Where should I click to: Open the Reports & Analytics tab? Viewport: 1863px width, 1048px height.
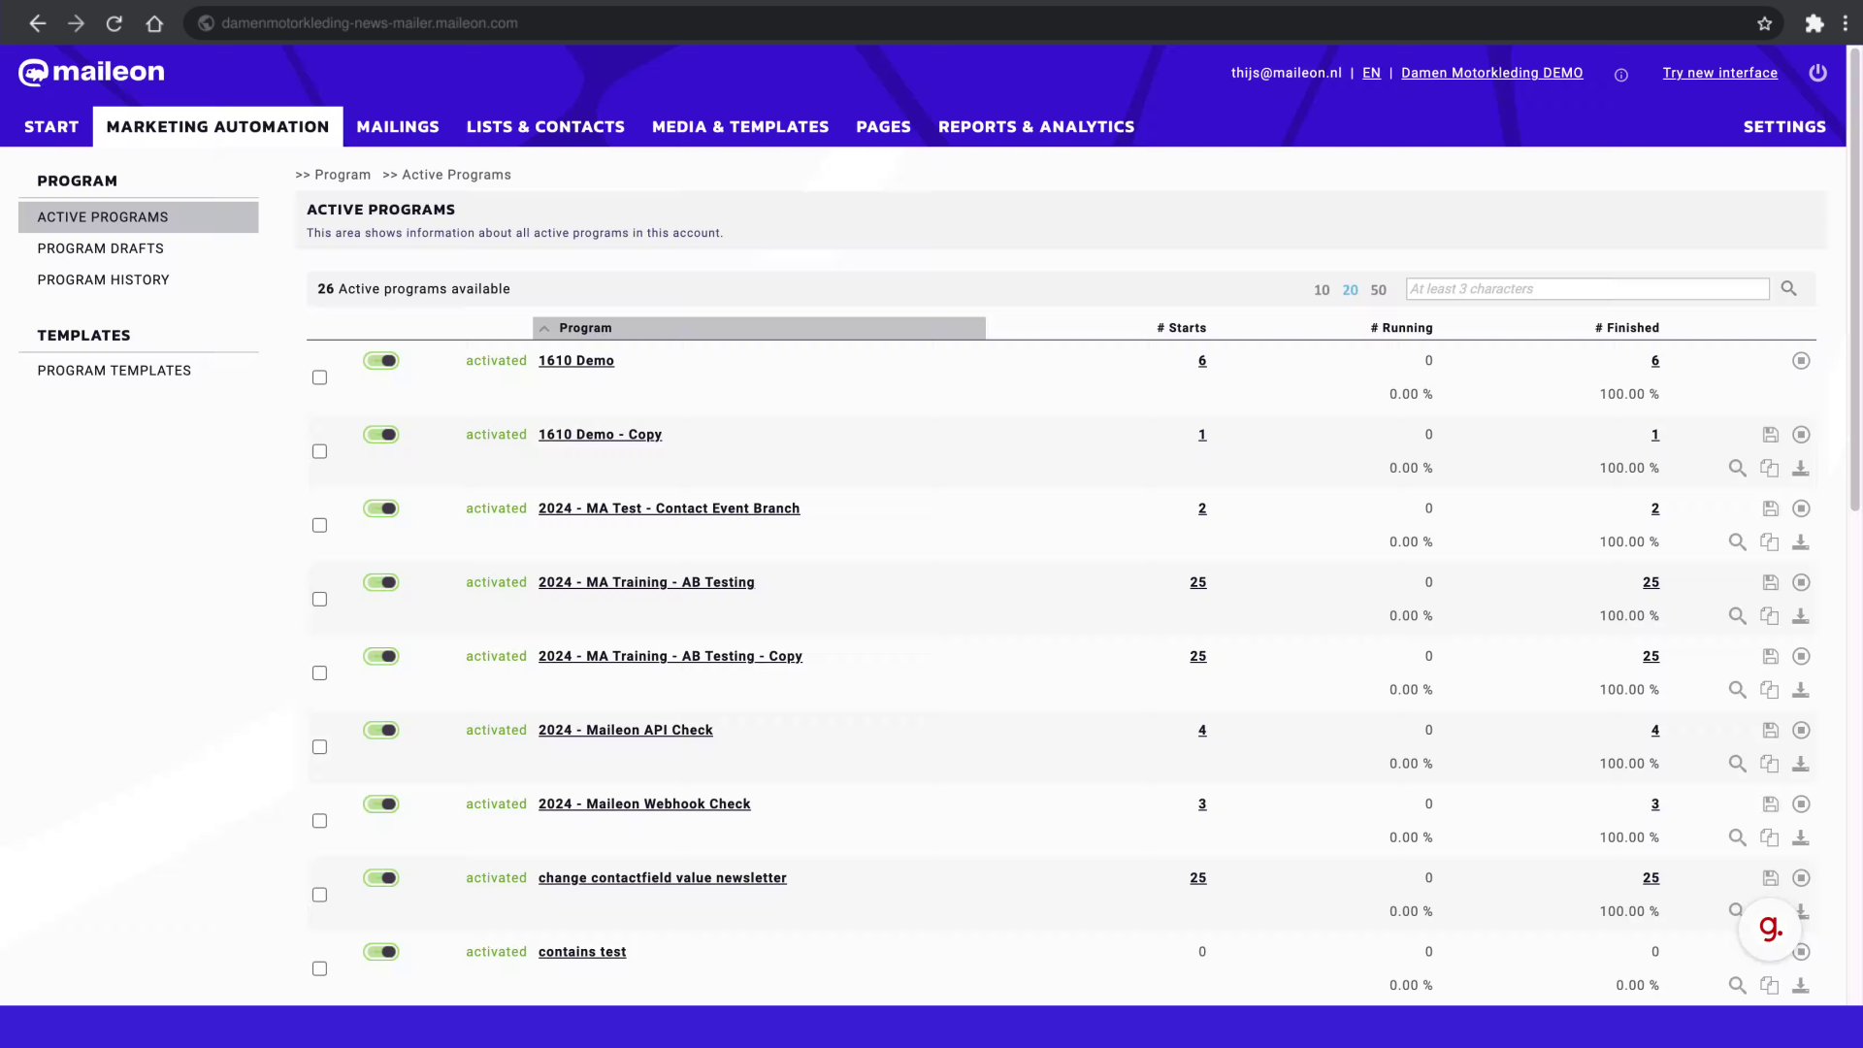pos(1036,127)
